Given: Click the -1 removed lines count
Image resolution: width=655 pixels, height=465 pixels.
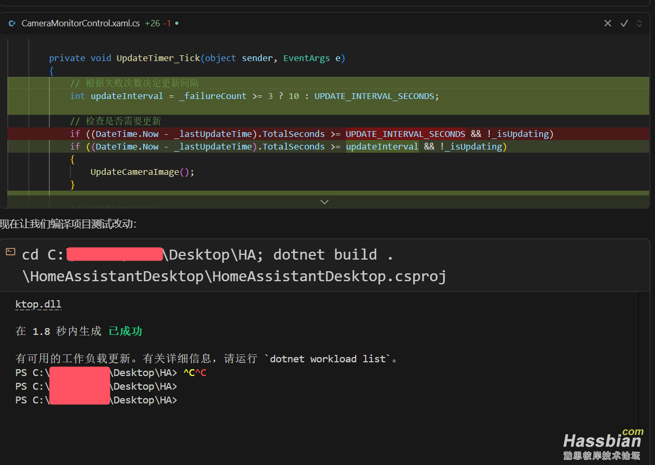Looking at the screenshot, I should click(x=167, y=23).
